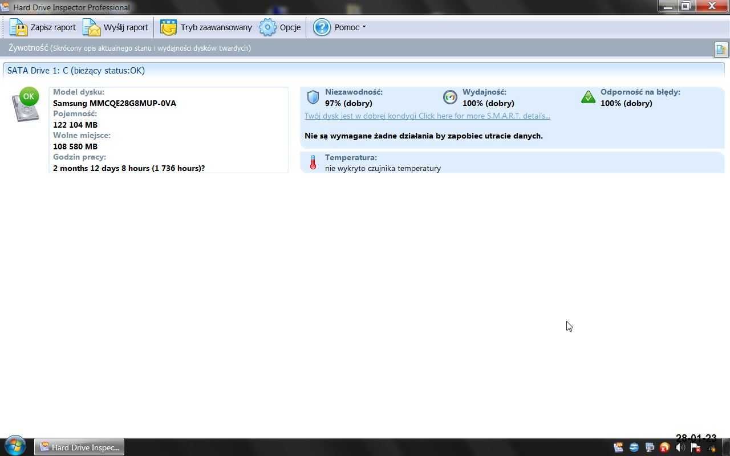Click the Temperatura thermometer icon
The image size is (730, 456).
point(313,162)
